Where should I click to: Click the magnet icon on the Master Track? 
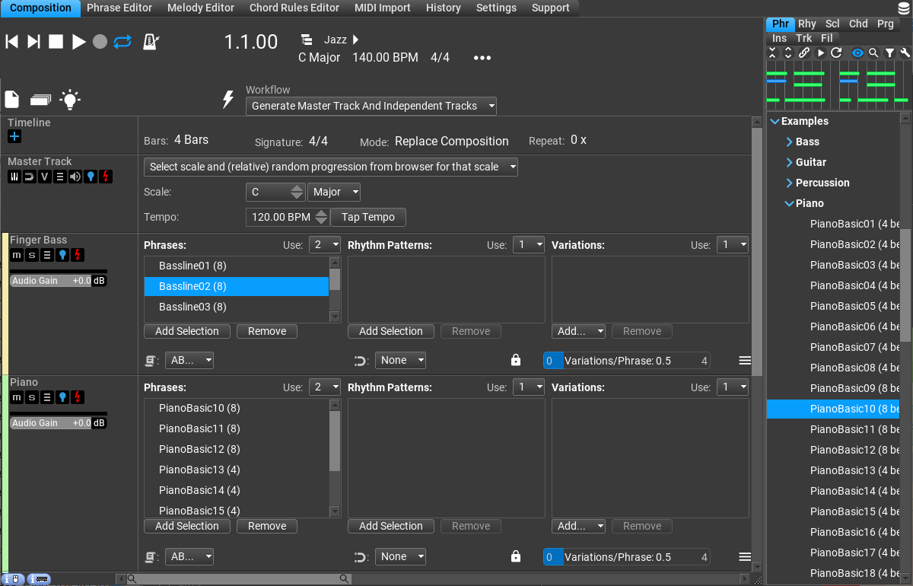coord(29,177)
